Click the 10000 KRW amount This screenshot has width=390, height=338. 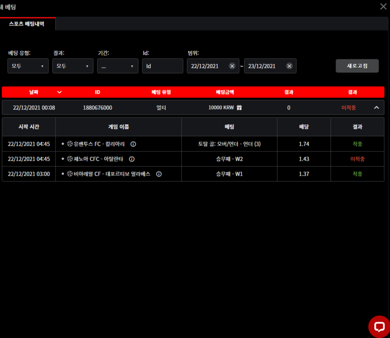[221, 108]
